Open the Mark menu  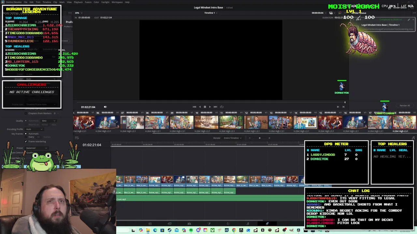coord(62,2)
